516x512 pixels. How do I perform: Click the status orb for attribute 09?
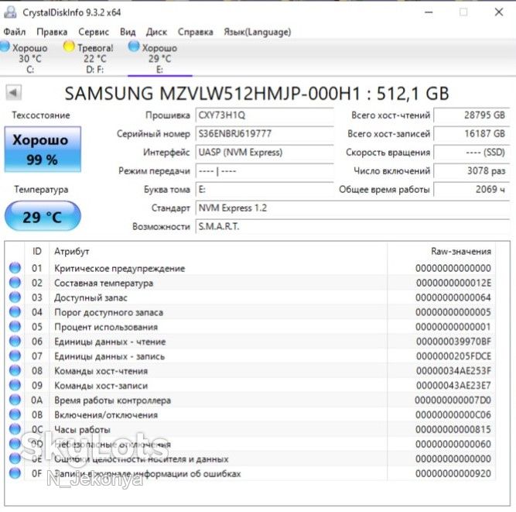coord(15,385)
